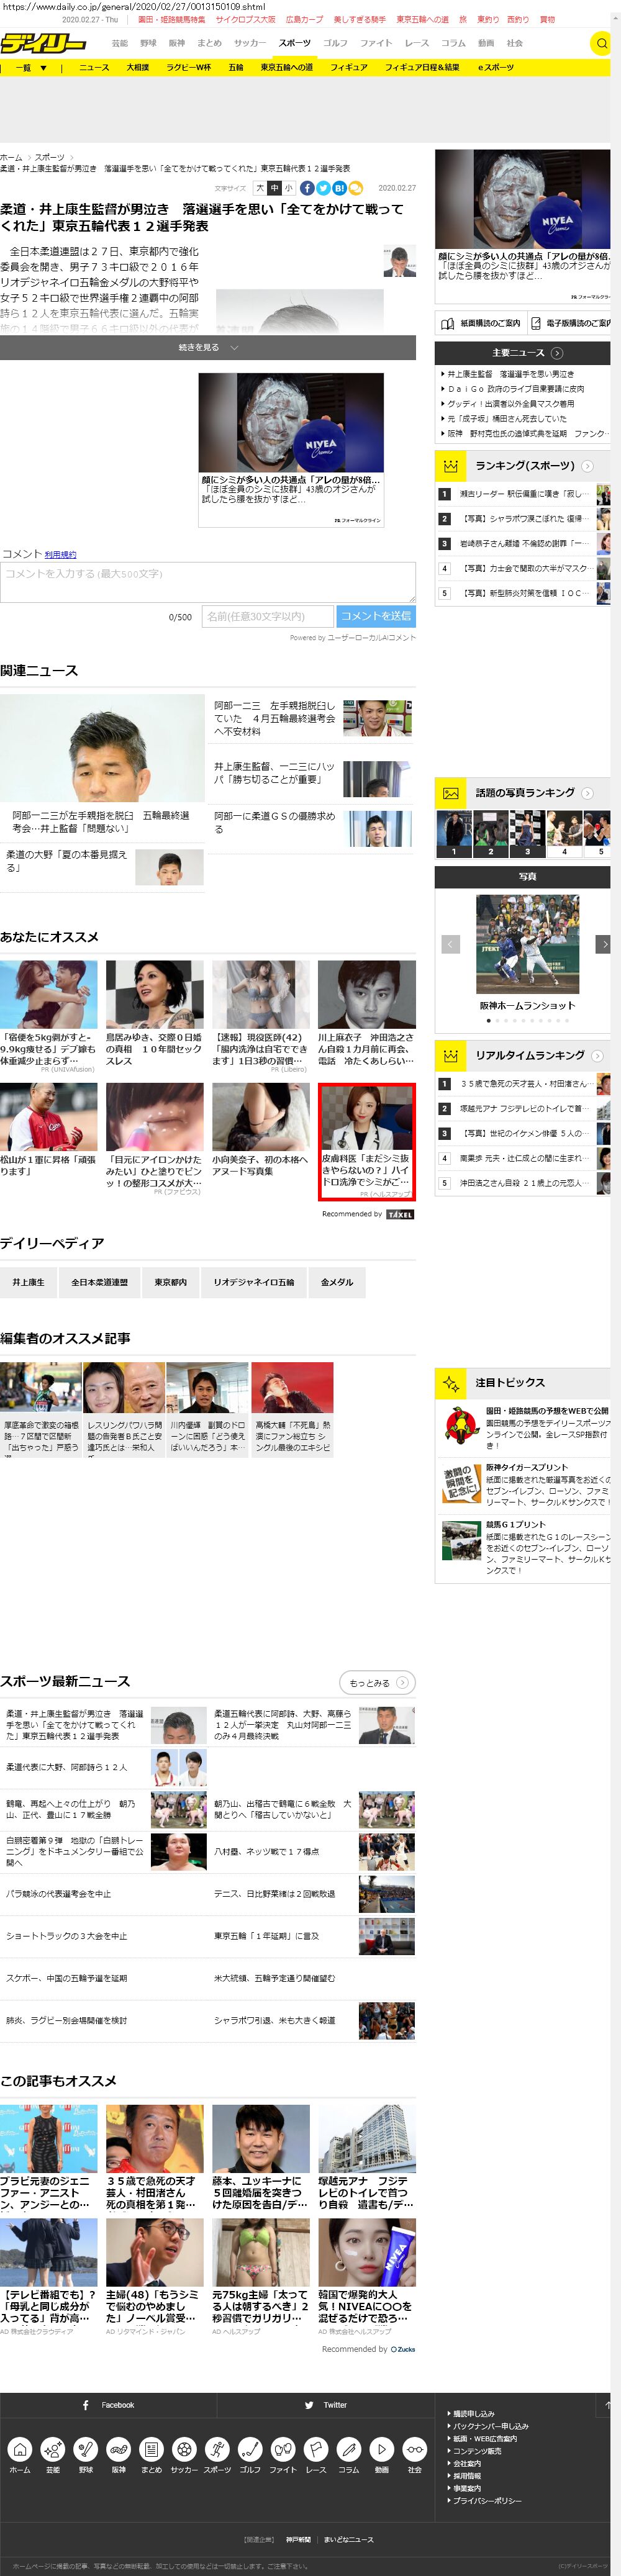Share article via Twitter icon
The image size is (621, 2576).
(x=323, y=188)
